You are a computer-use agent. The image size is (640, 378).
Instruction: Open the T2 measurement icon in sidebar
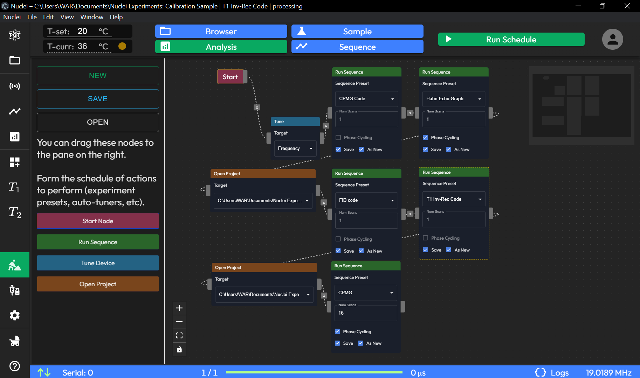click(x=15, y=213)
